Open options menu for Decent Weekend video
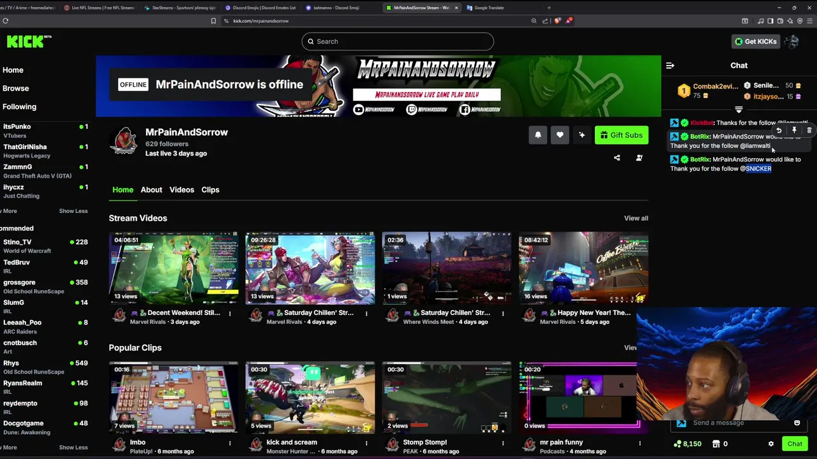This screenshot has width=817, height=459. click(230, 313)
